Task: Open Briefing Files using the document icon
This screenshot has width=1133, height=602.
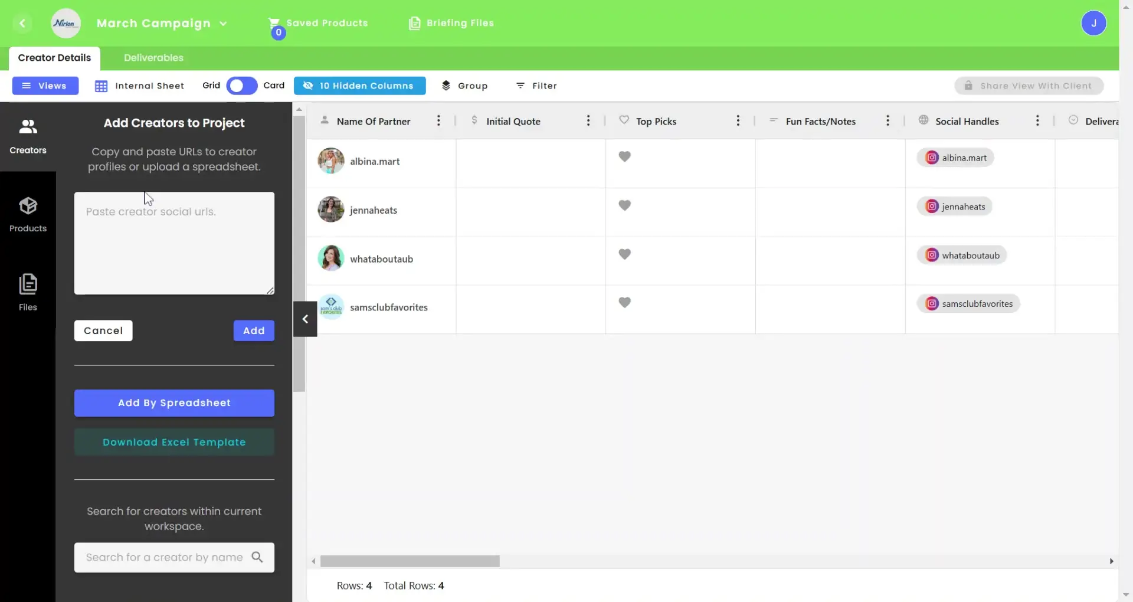Action: coord(416,24)
